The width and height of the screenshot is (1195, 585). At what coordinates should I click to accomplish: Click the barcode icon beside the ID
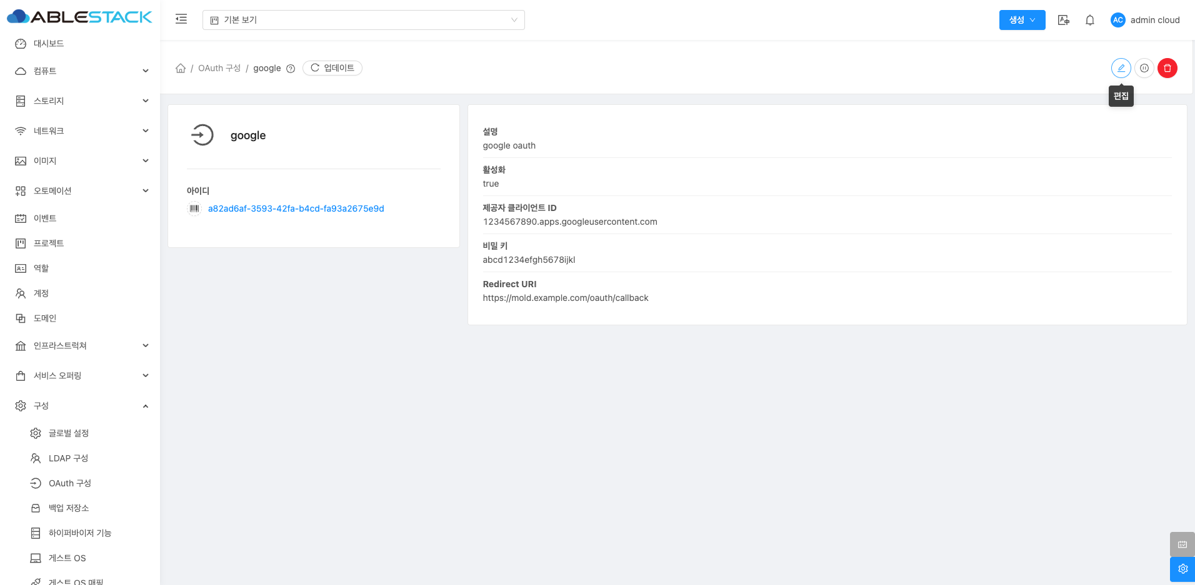pyautogui.click(x=194, y=209)
